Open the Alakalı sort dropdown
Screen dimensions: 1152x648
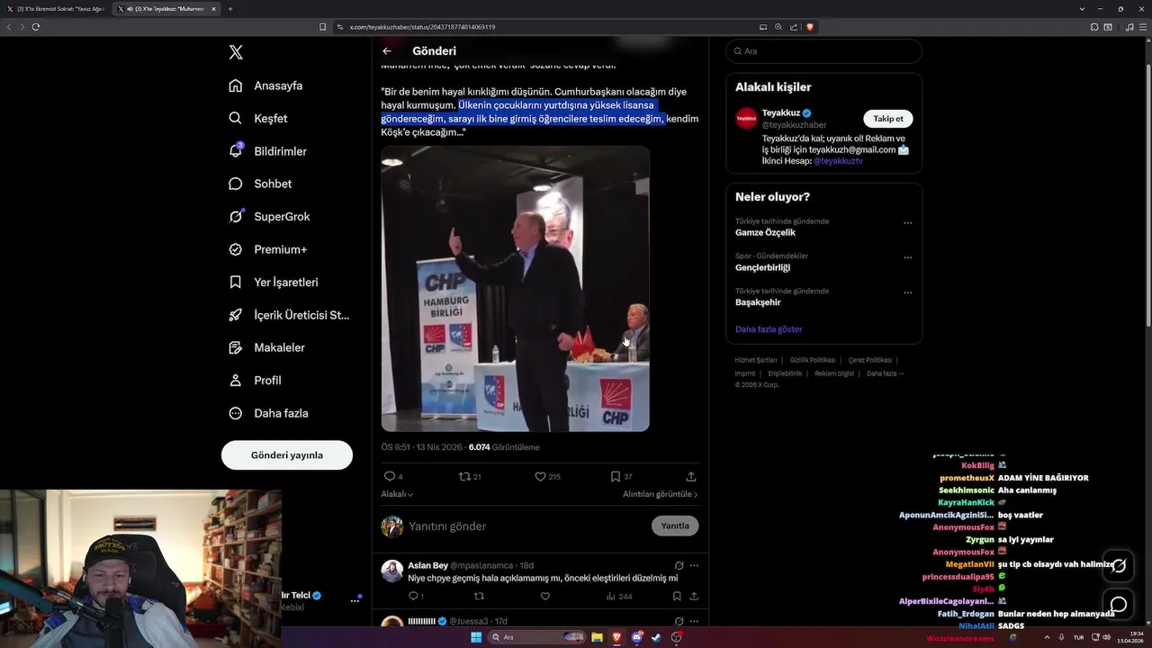pyautogui.click(x=397, y=494)
